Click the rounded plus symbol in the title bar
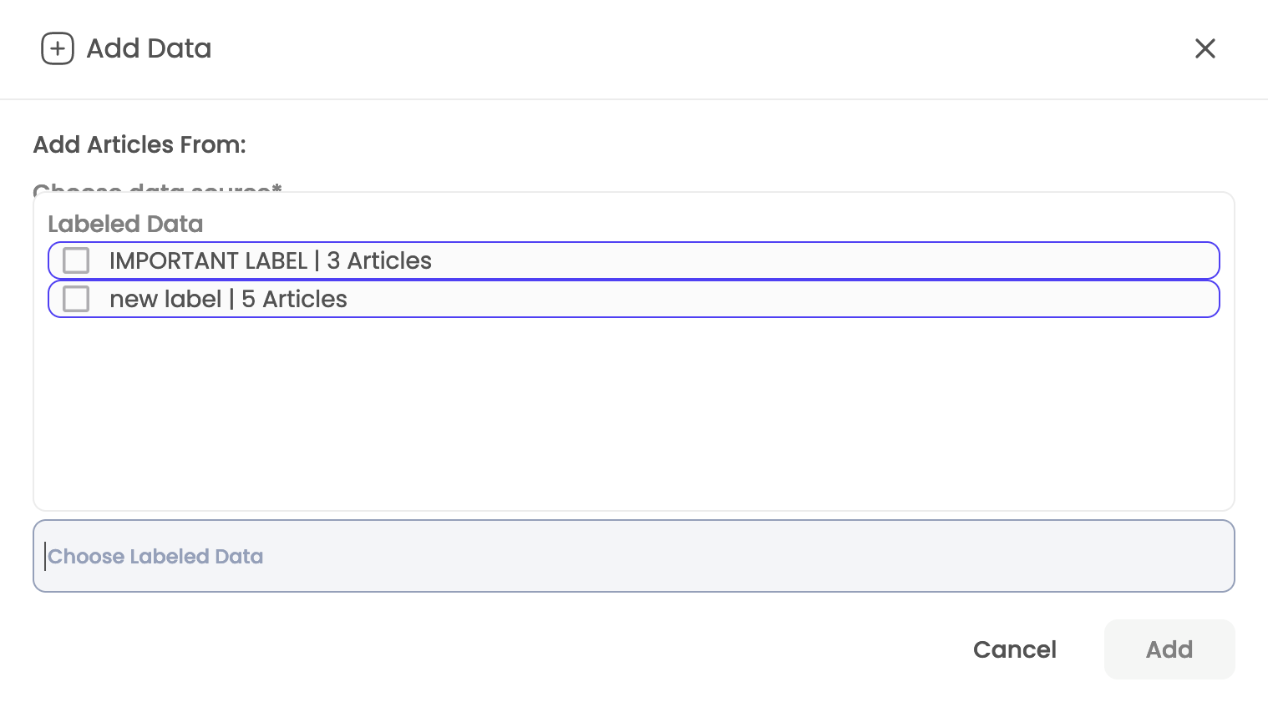The height and width of the screenshot is (702, 1268). [57, 48]
